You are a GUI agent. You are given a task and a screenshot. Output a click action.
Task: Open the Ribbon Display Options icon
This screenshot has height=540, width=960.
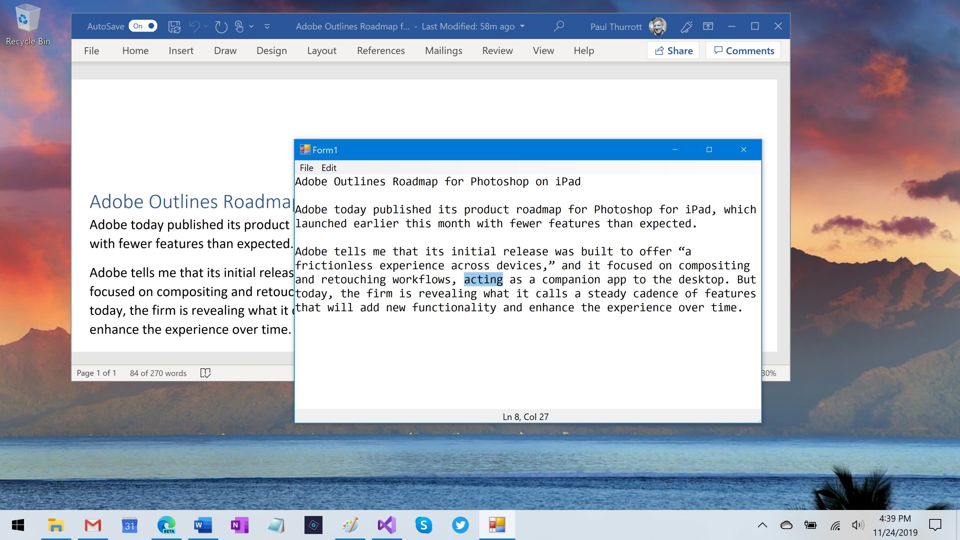point(708,26)
